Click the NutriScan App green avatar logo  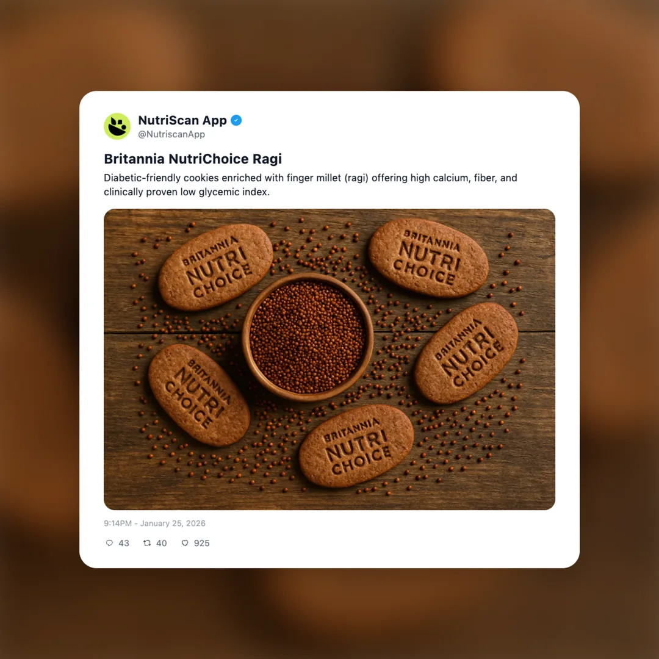click(x=117, y=126)
